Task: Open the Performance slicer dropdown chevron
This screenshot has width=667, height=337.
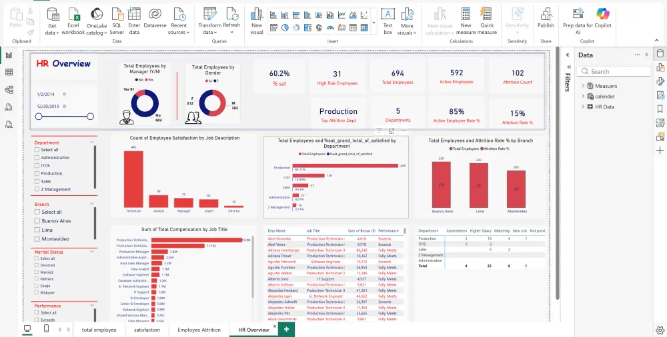Action: 92,305
